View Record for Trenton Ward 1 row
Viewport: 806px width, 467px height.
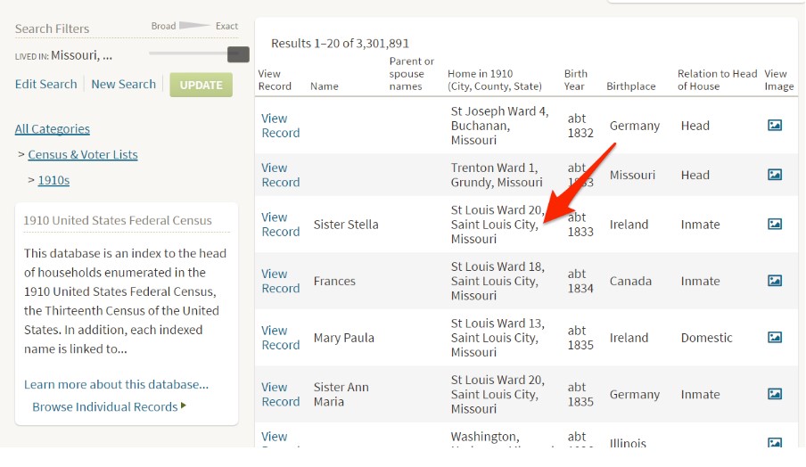point(281,175)
